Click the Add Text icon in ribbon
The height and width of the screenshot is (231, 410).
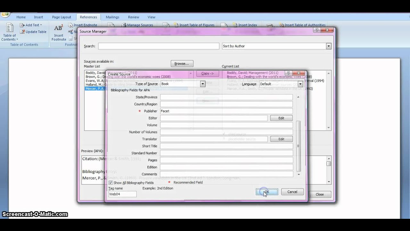tap(22, 25)
